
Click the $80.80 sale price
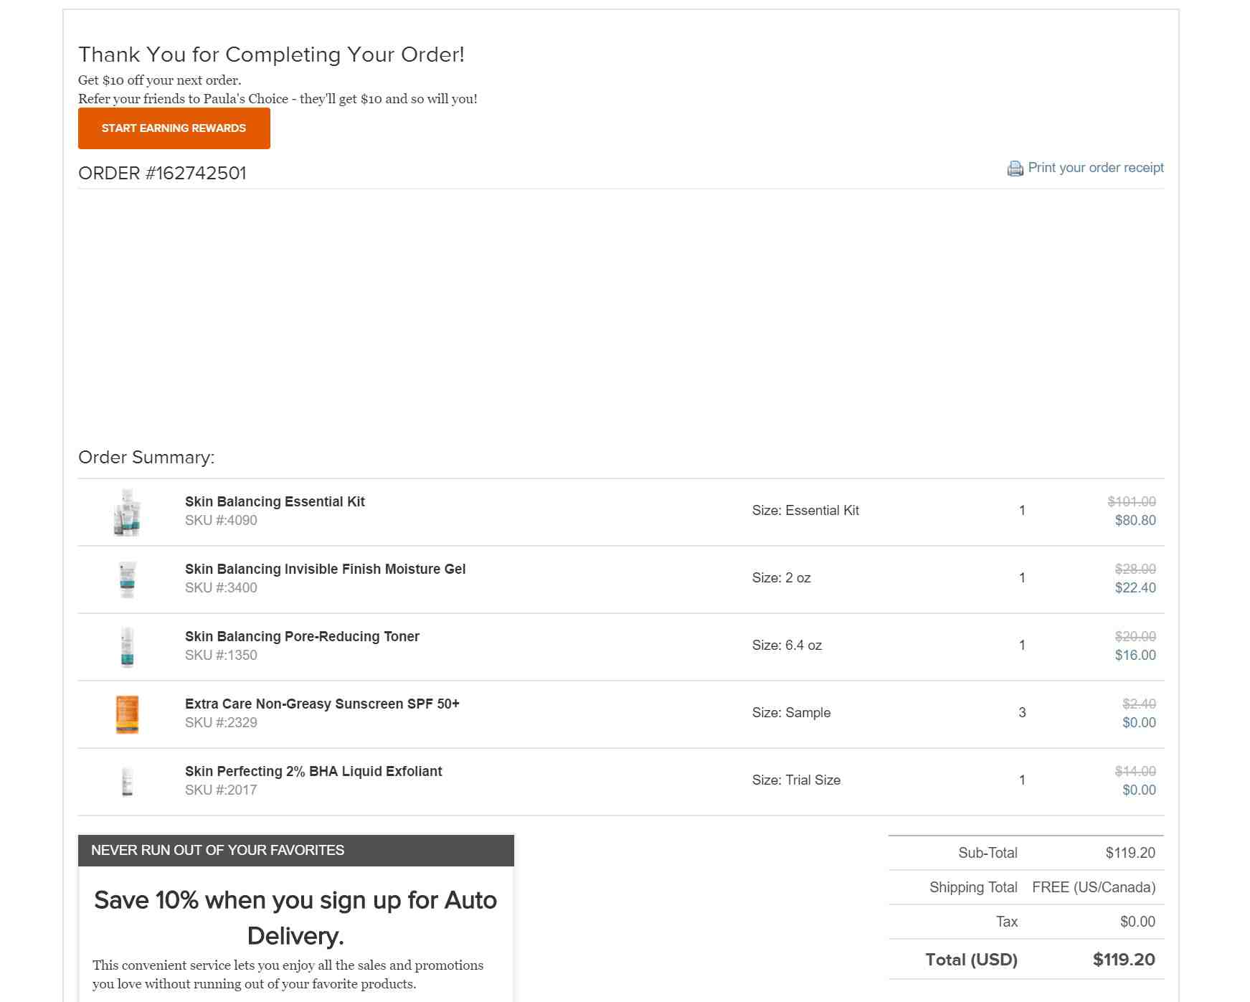click(x=1135, y=521)
